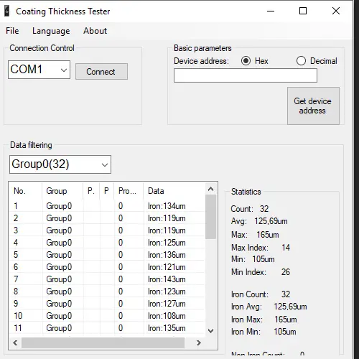Click the vertical scrollbar thumb in table
This screenshot has width=359, height=359.
pyautogui.click(x=210, y=217)
